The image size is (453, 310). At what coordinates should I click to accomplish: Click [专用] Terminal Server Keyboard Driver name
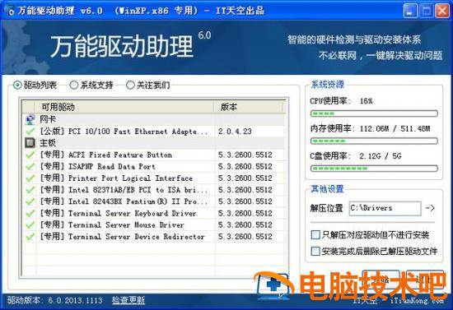118,214
